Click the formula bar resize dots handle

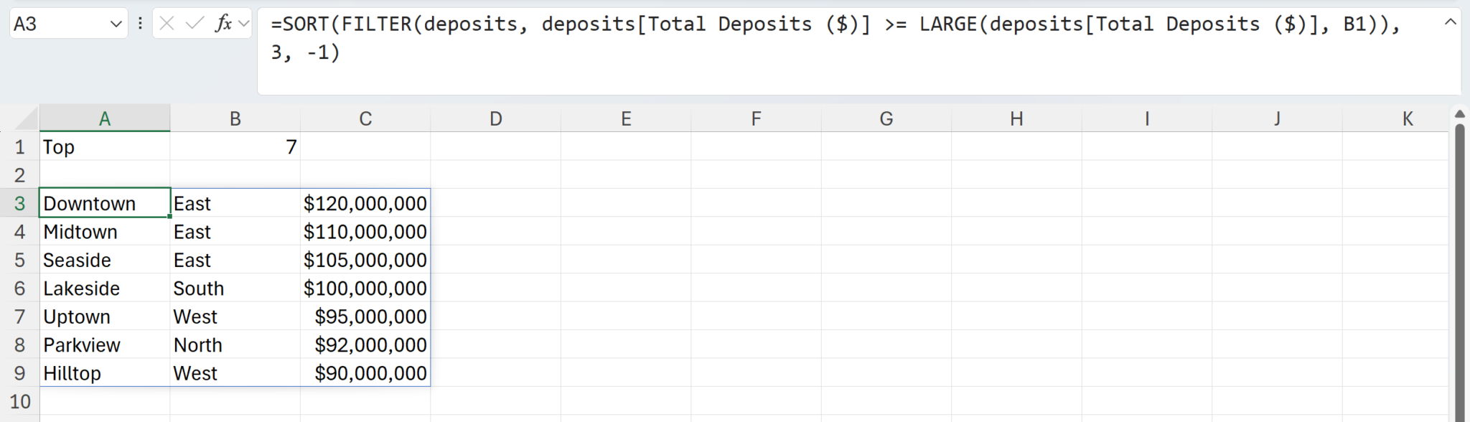tap(140, 24)
